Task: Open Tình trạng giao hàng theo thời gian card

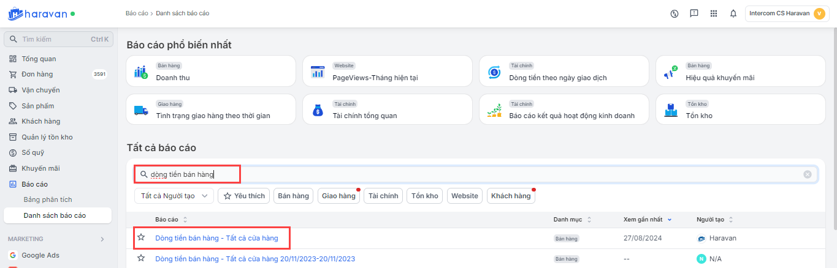Action: tap(211, 110)
